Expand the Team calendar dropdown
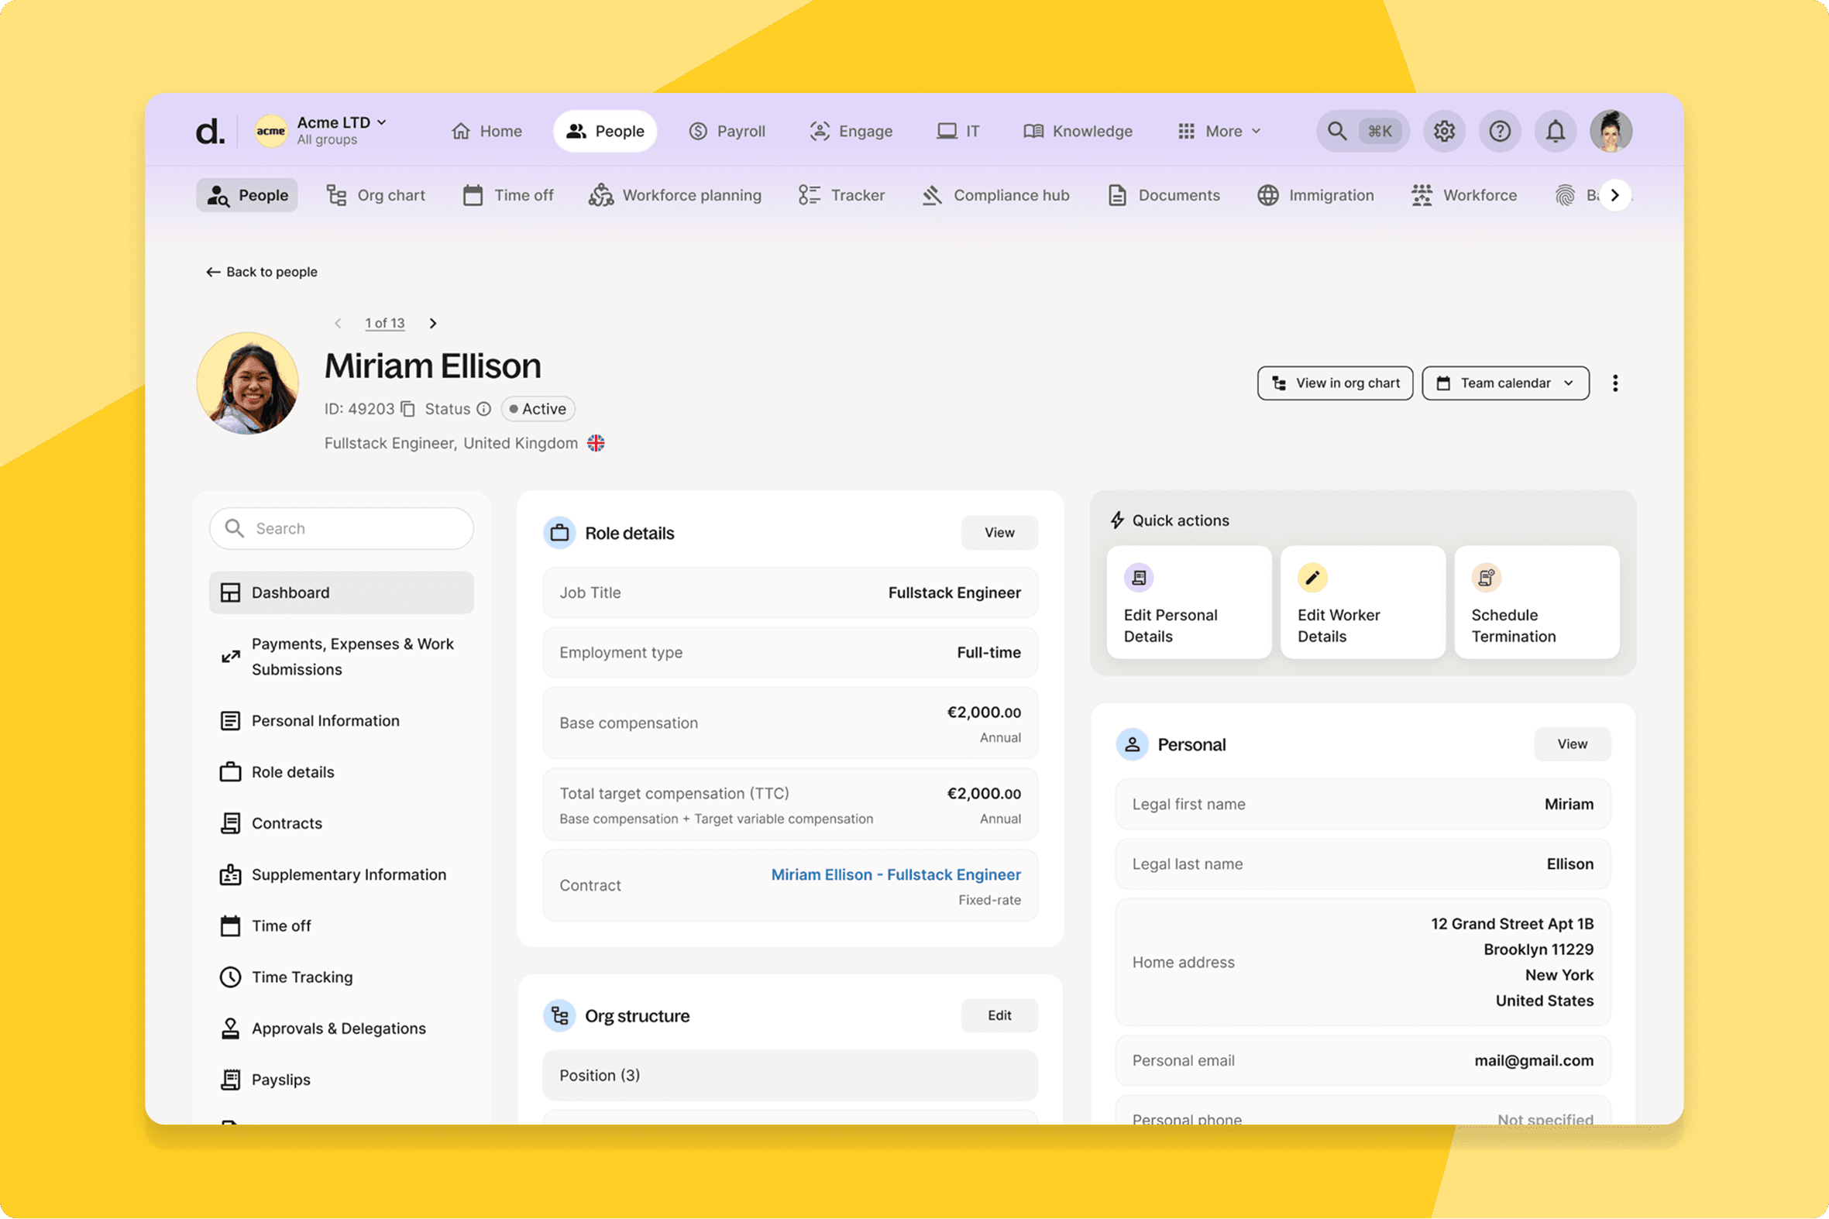Viewport: 1829px width, 1219px height. click(1504, 383)
